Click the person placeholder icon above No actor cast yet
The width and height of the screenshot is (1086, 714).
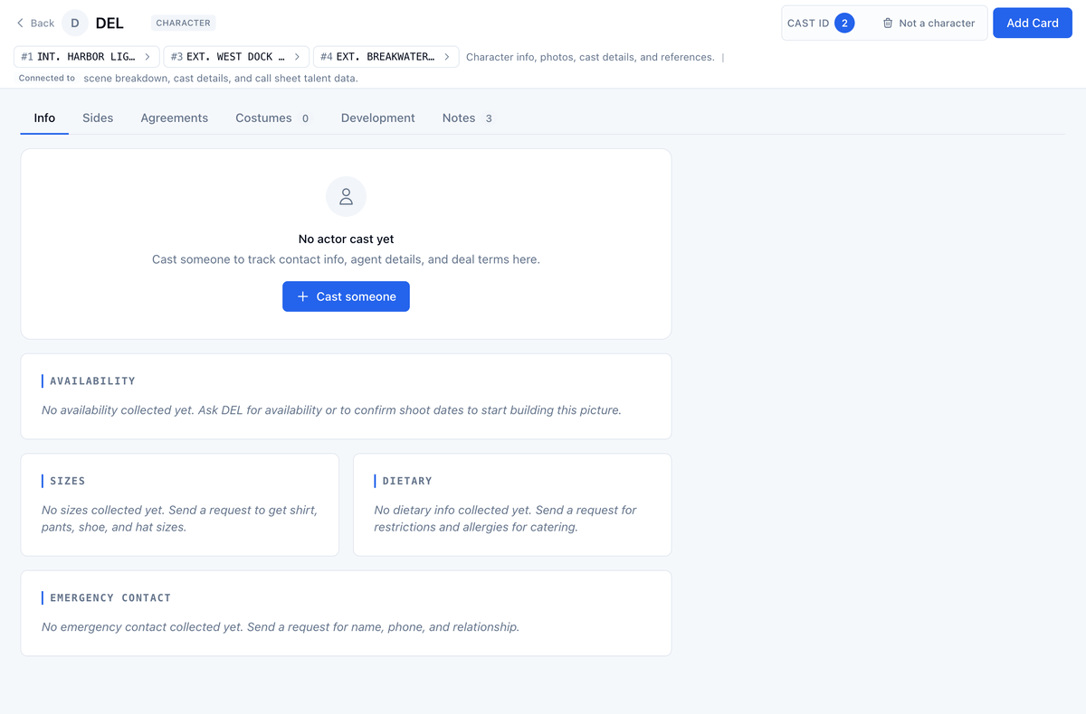(346, 197)
